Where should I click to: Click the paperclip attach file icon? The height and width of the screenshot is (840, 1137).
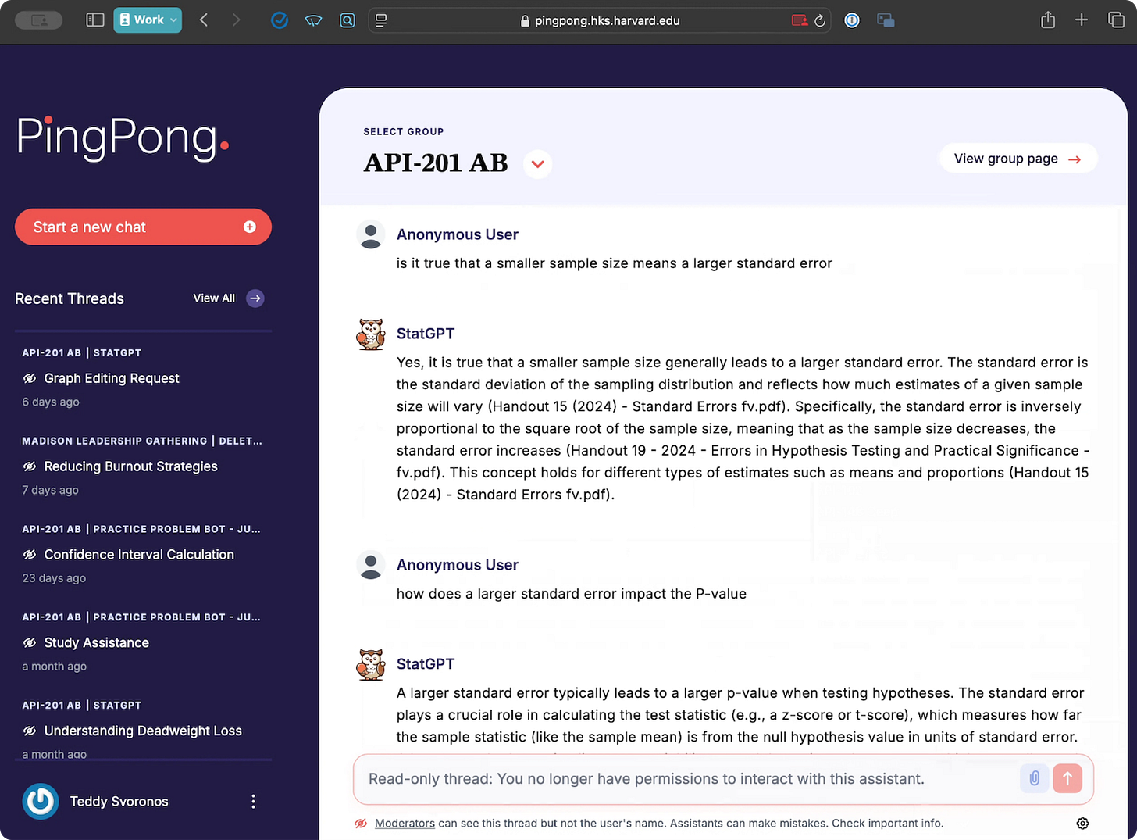coord(1034,778)
